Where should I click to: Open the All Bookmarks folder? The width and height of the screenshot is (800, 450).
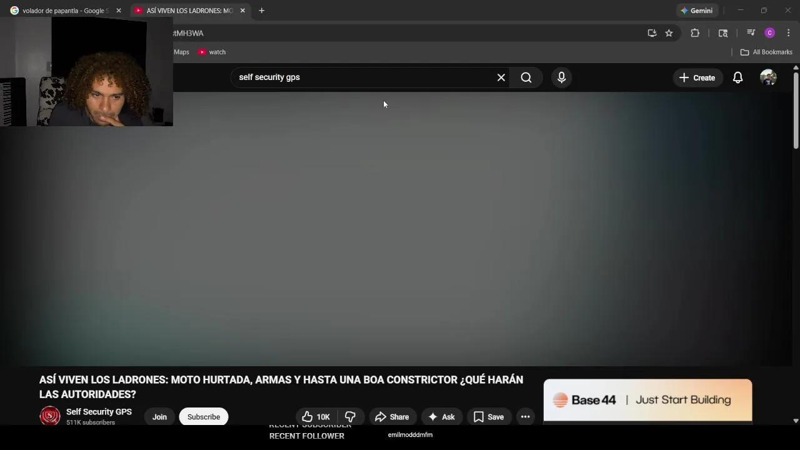766,52
